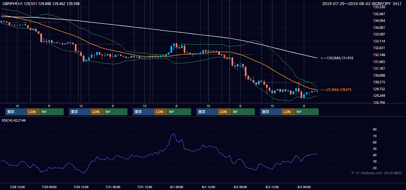The height and width of the screenshot is (190, 406).
Task: Click the 120 SMA 131.918 label
Action: (337, 58)
